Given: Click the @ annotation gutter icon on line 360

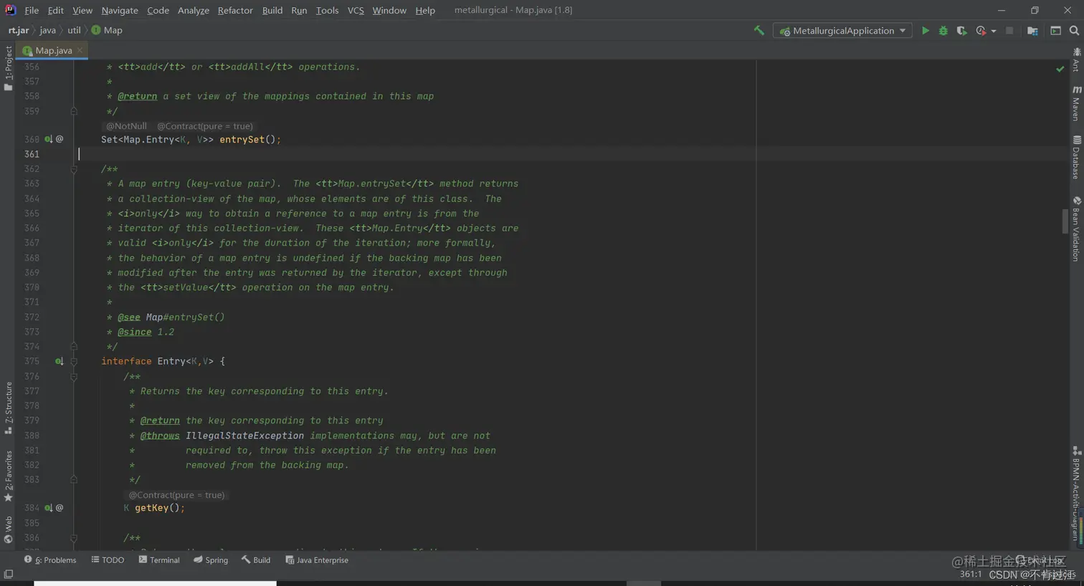Looking at the screenshot, I should click(60, 139).
